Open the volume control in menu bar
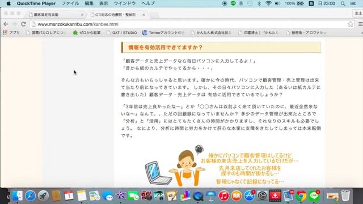 (x=277, y=3)
